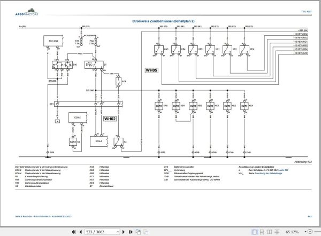Click the next view icon
This screenshot has width=321, height=236.
146,232
